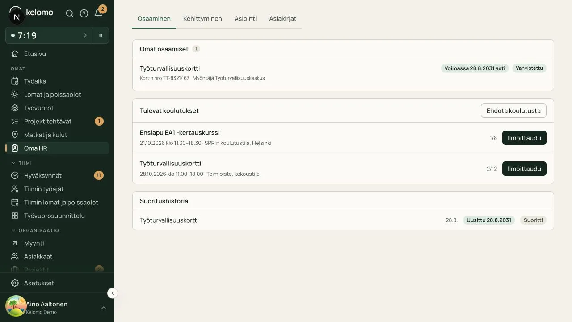The width and height of the screenshot is (572, 322).
Task: Click the Vahvistettu status badge
Action: 529,68
